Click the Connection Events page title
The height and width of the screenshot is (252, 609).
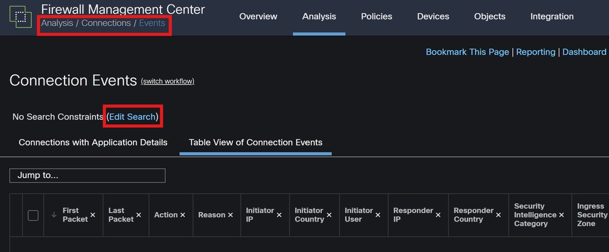coord(73,80)
